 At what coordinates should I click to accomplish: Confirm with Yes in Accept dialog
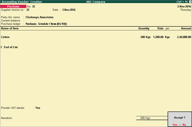175,125
